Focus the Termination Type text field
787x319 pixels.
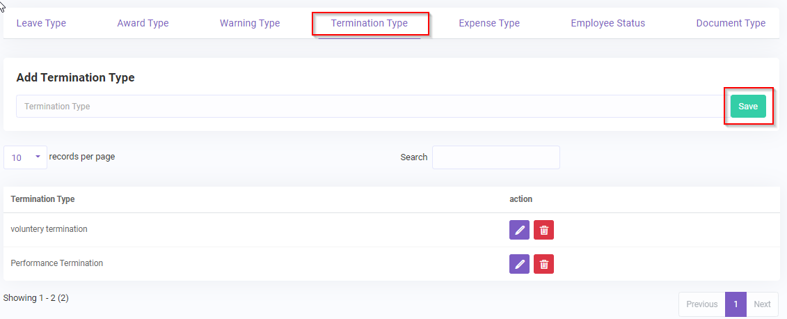pyautogui.click(x=369, y=107)
